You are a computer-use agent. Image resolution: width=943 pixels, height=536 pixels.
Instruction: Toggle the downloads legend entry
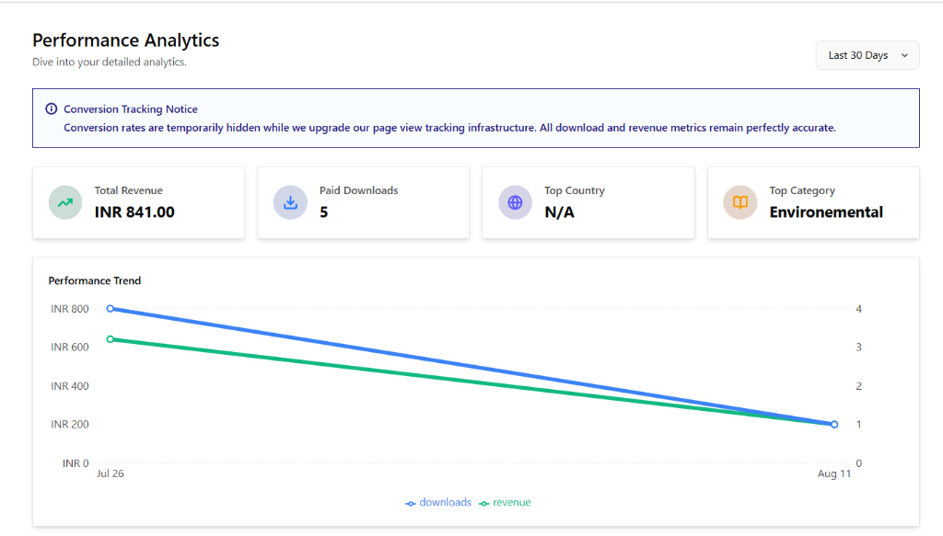click(x=438, y=502)
